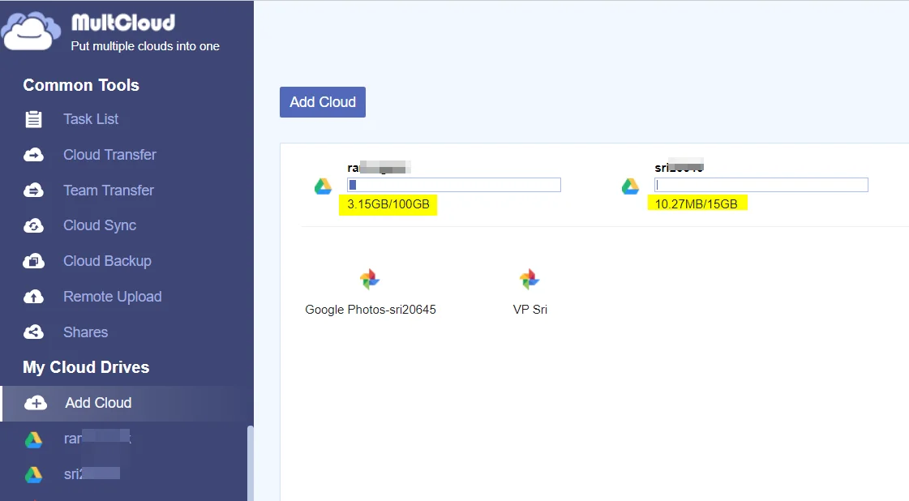This screenshot has height=501, width=909.
Task: Click the VP Sri Google Photos icon
Action: pyautogui.click(x=530, y=280)
